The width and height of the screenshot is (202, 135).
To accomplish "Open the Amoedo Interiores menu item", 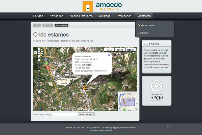I will 81,16.
